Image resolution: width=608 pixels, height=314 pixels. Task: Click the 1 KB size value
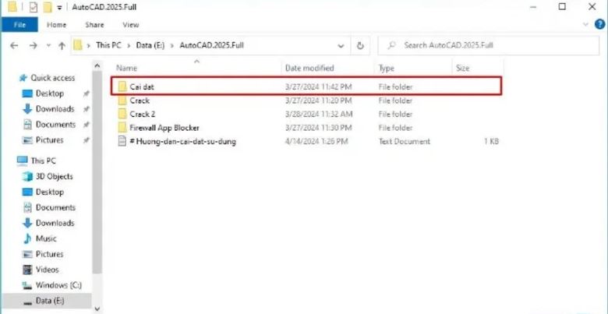(x=491, y=142)
